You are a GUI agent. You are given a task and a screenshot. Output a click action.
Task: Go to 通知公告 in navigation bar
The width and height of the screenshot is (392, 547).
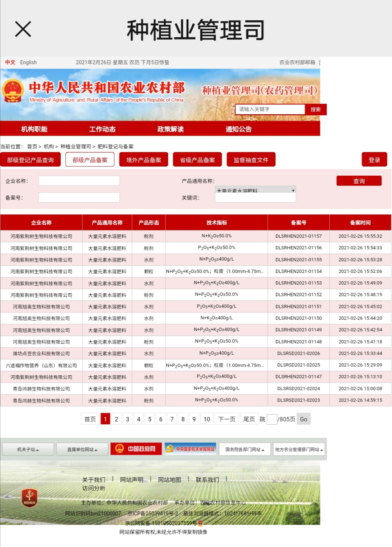[238, 129]
